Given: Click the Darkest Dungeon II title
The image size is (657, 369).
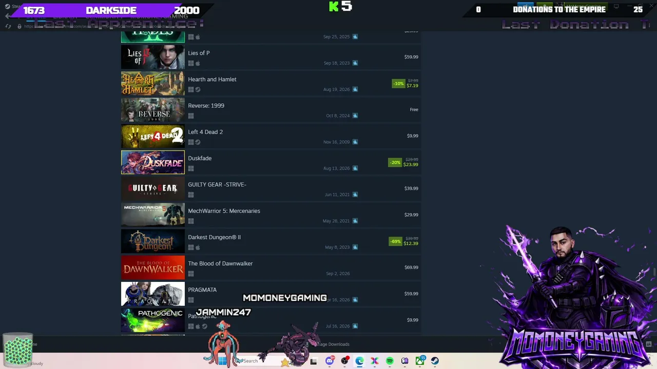Looking at the screenshot, I should coord(214,237).
